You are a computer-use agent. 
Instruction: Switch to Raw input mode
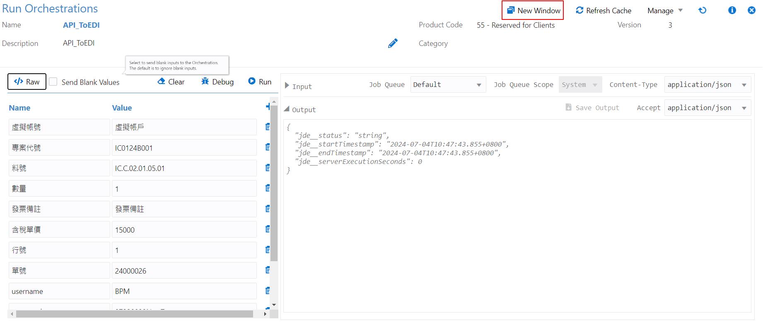[x=27, y=82]
